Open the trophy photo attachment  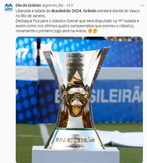tap(79, 100)
